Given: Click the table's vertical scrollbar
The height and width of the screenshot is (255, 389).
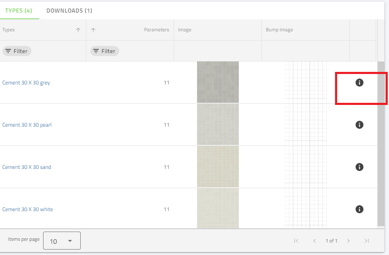Looking at the screenshot, I should [381, 142].
